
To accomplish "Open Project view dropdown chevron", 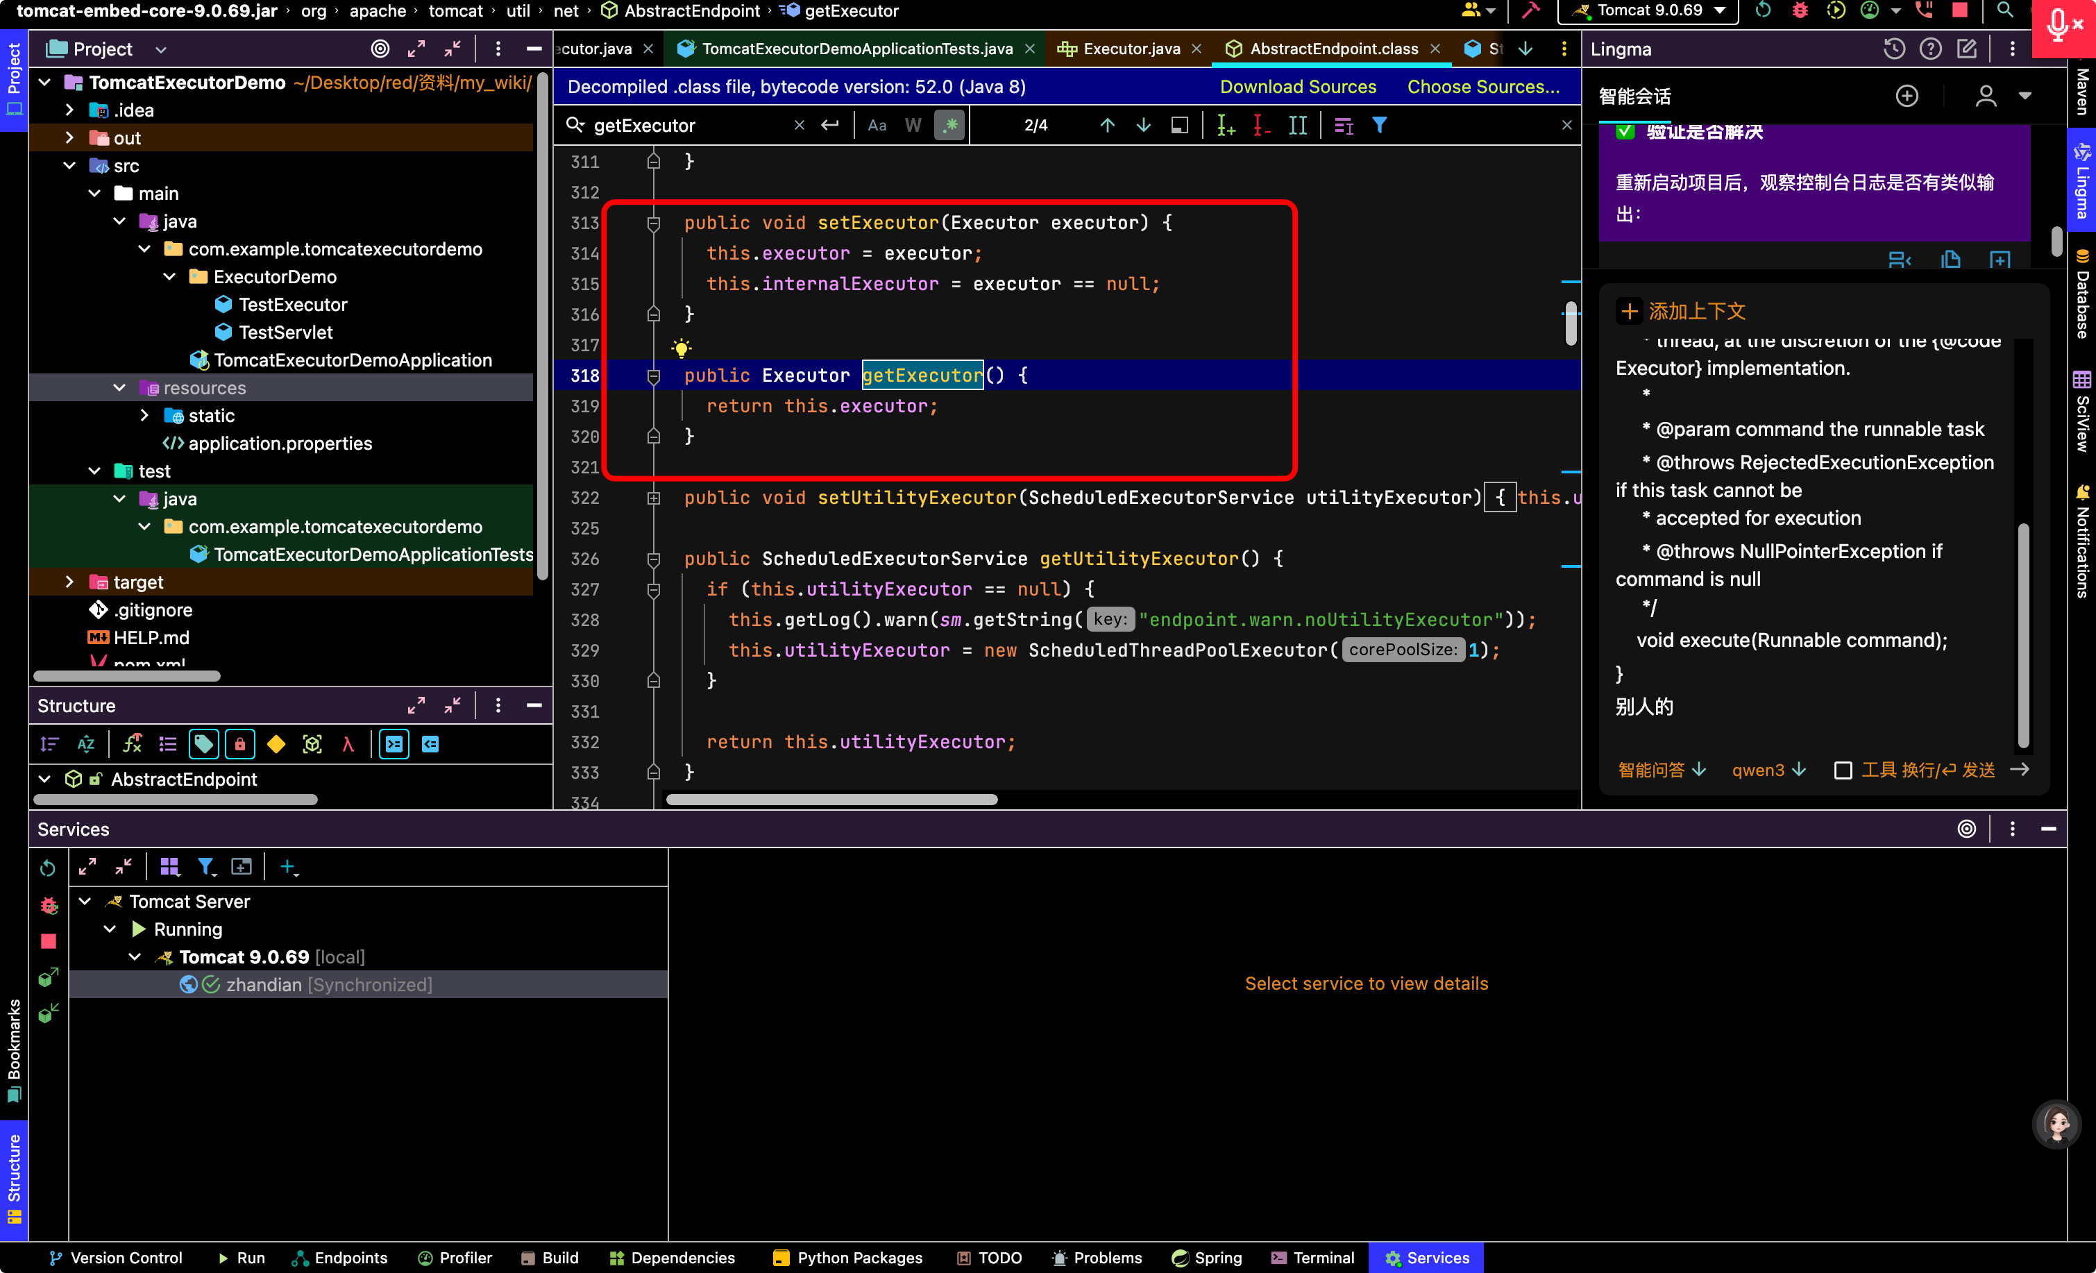I will [x=161, y=50].
